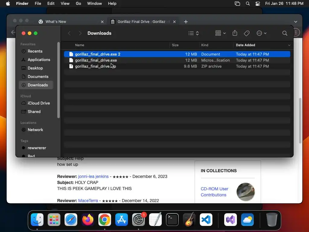Open the Go menu
Viewport: 309px width, 232px height.
pos(78,4)
